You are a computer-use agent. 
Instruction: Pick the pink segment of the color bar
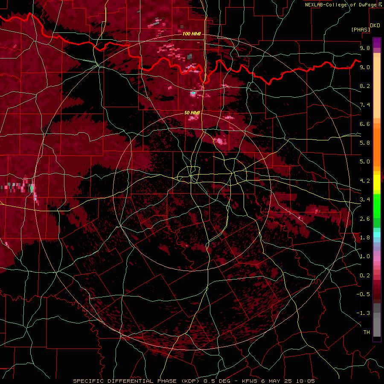pos(377,259)
